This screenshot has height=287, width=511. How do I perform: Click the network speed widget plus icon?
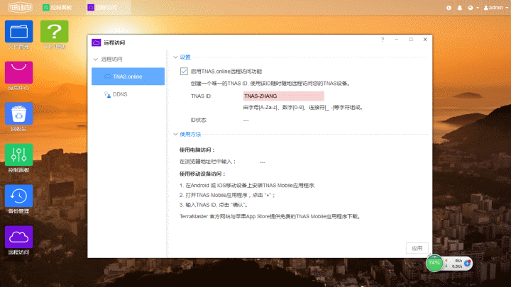[x=467, y=263]
